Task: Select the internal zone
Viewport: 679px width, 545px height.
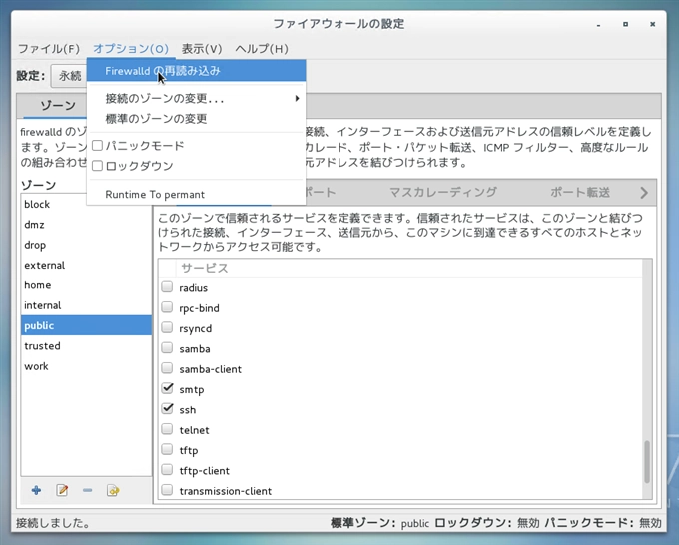Action: coord(86,305)
